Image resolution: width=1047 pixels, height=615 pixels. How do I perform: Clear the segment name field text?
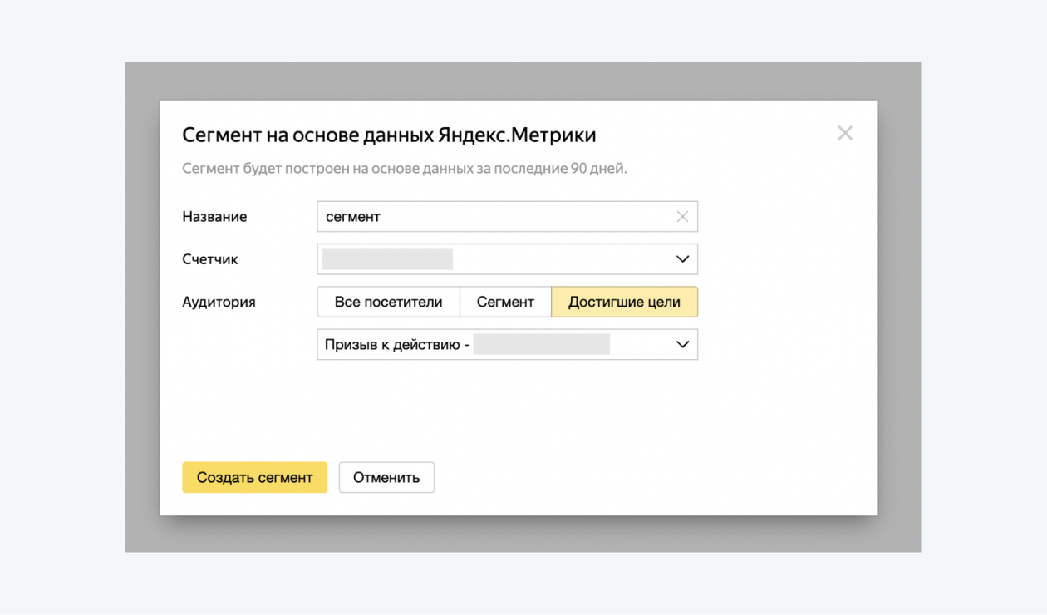point(682,217)
